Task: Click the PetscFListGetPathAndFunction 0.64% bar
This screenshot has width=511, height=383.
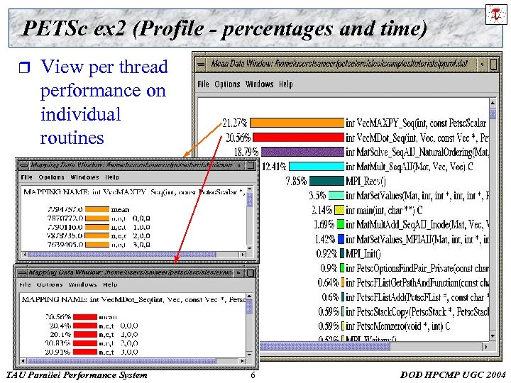Action: coord(343,282)
